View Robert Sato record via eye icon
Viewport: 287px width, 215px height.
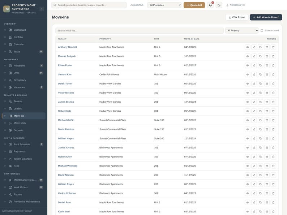248,111
